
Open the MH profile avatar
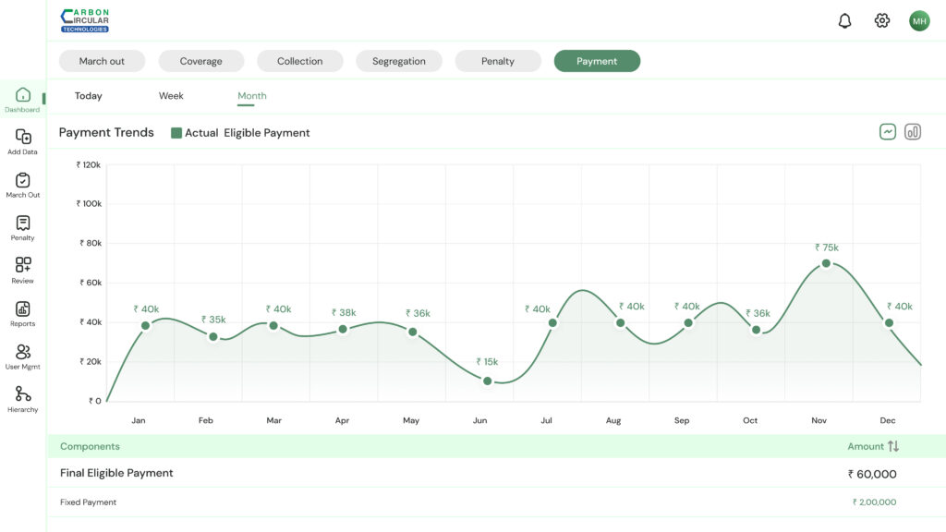pos(919,19)
